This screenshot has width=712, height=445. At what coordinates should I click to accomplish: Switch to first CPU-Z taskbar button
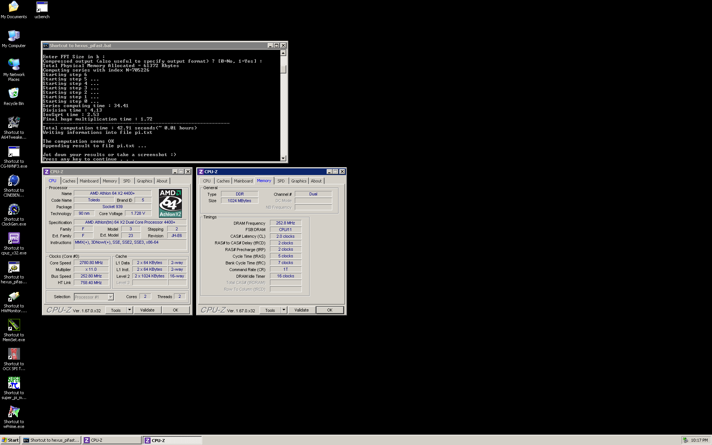(112, 440)
